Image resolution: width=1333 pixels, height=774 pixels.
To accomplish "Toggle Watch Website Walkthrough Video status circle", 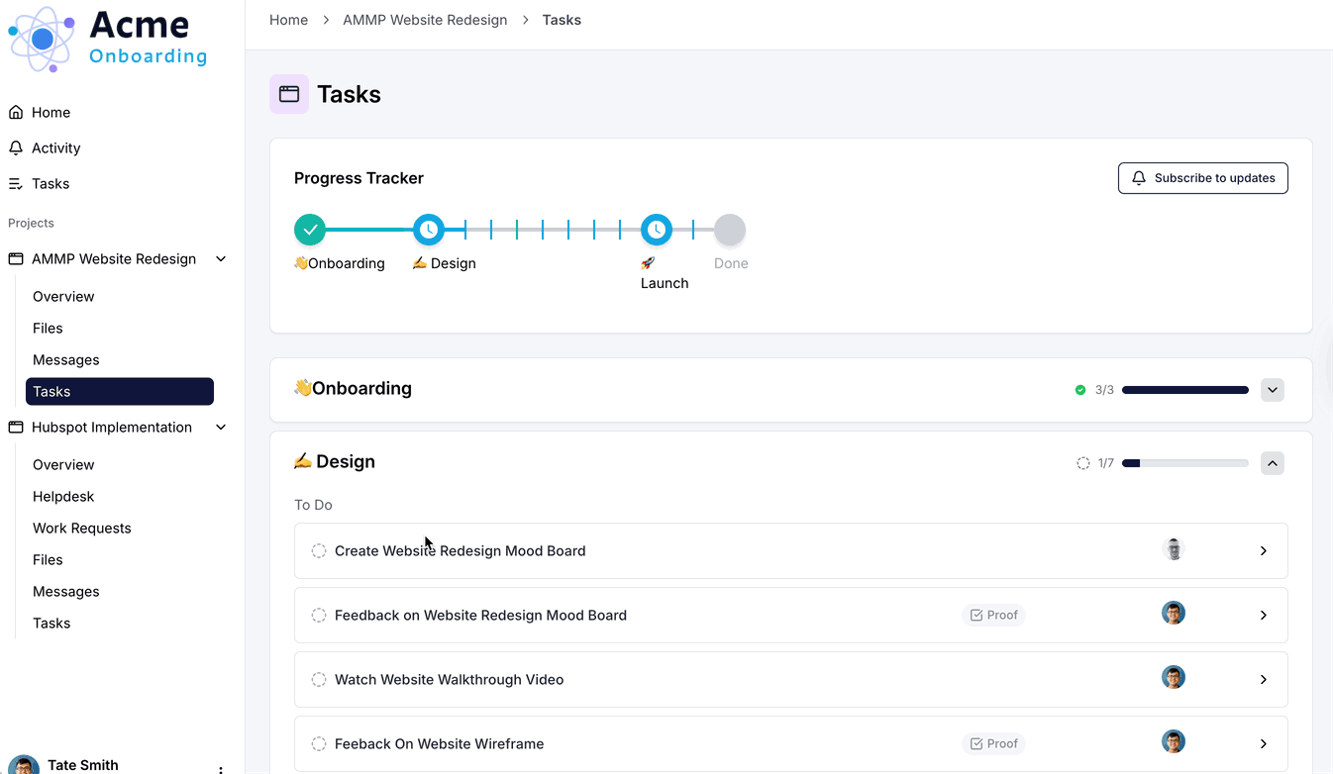I will 319,680.
